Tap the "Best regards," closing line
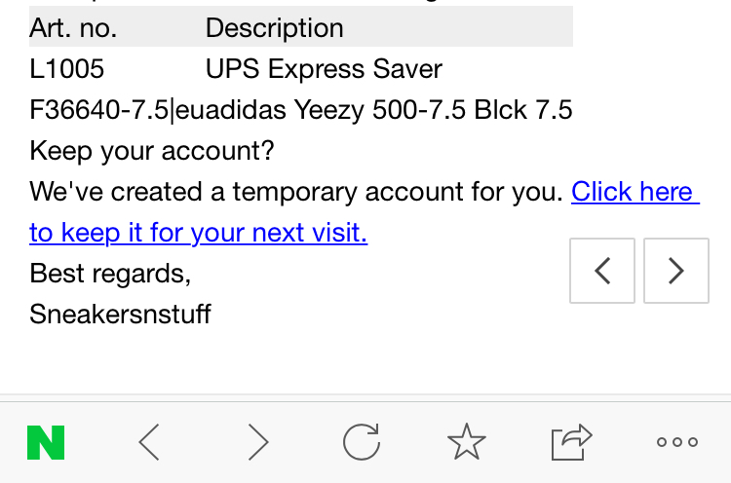Viewport: 731px width, 483px height. click(x=110, y=274)
